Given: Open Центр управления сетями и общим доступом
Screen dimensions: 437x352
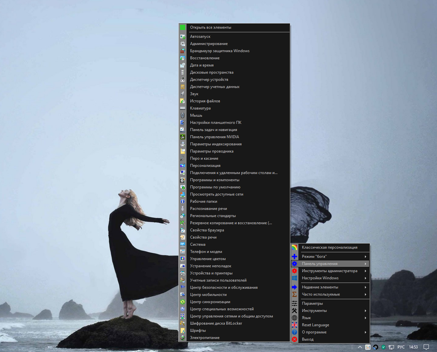Looking at the screenshot, I should point(234,316).
